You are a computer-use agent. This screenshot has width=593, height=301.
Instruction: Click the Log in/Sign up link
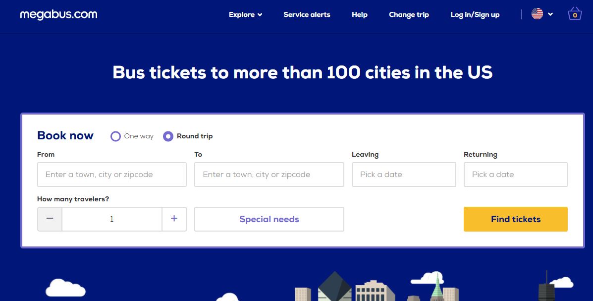475,15
